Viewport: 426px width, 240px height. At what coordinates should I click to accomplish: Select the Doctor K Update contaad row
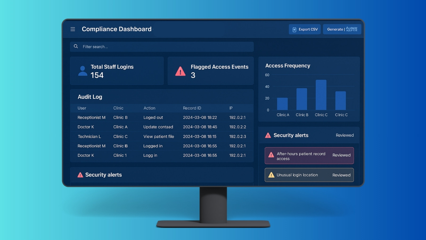(x=162, y=127)
